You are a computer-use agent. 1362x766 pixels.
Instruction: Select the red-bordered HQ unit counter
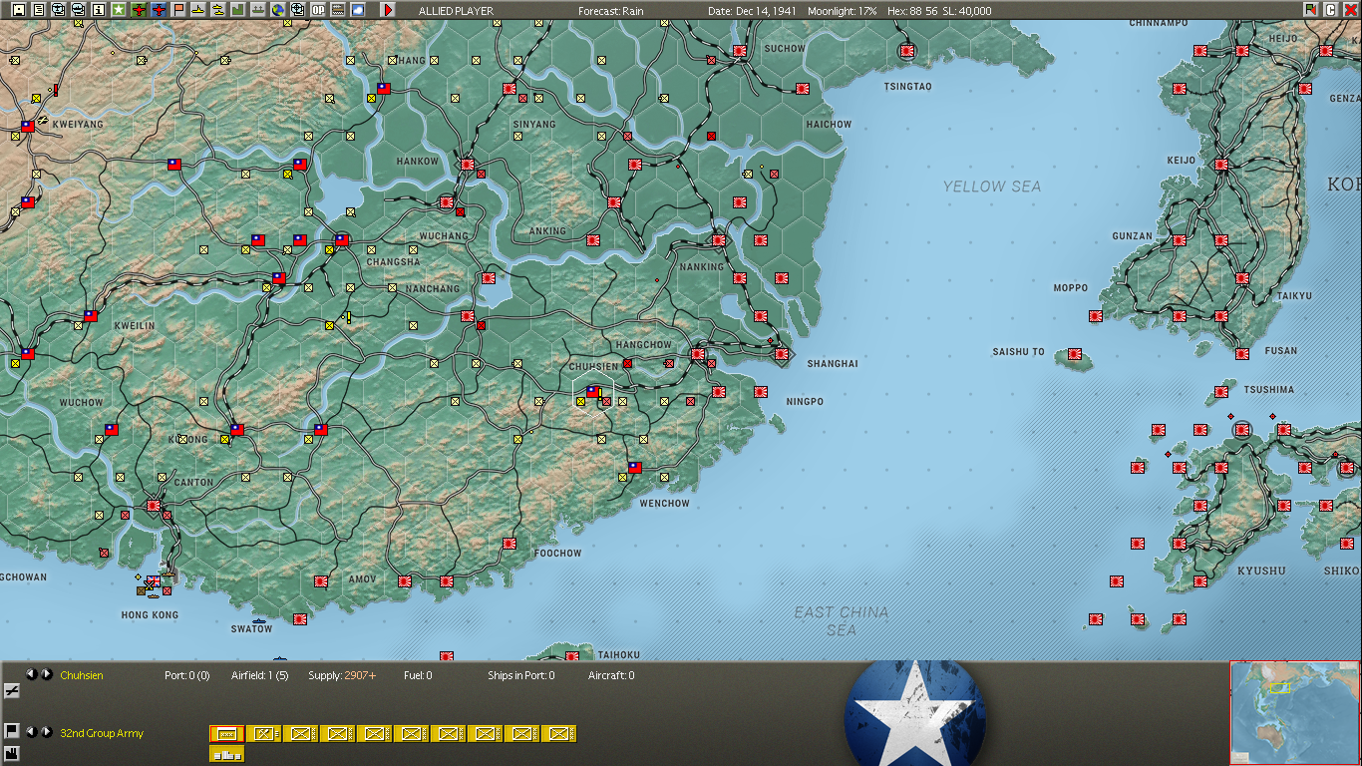coord(226,734)
